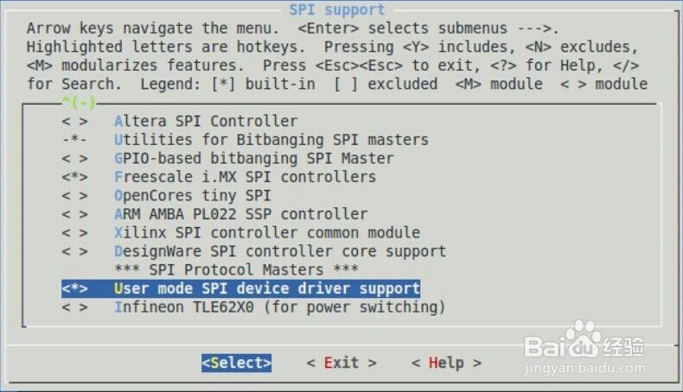
Task: Select Infineon TLE62X0 power switching entry
Action: point(279,307)
